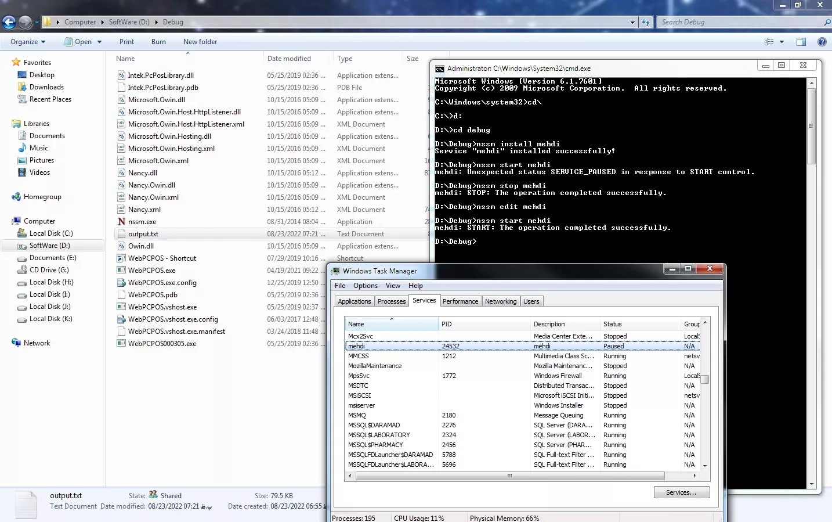The width and height of the screenshot is (832, 522).
Task: Select the MozillaMaintenance service row
Action: click(522, 366)
